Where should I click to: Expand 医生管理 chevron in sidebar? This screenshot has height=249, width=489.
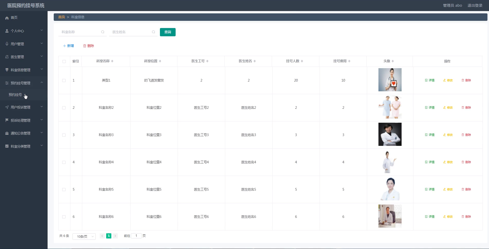pos(42,56)
